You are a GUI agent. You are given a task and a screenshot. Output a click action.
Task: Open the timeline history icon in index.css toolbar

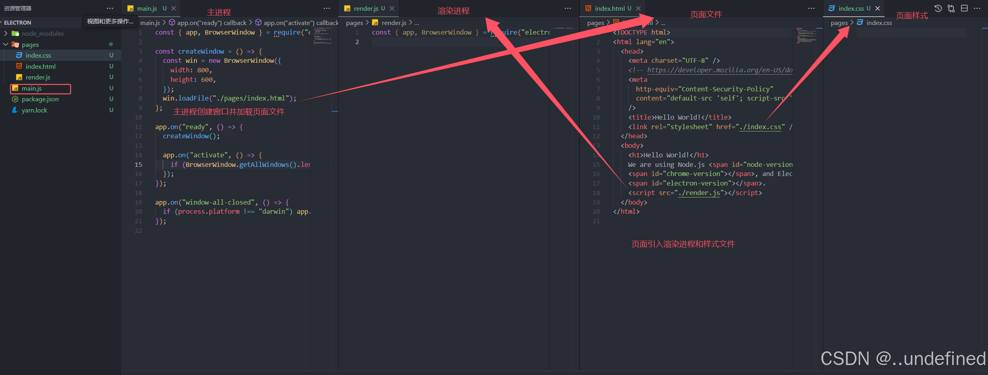tap(938, 8)
